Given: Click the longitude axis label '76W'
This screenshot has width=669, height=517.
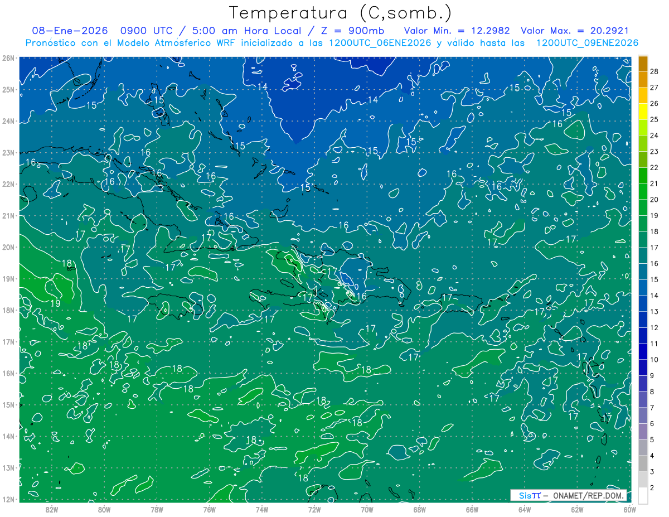Looking at the screenshot, I should [x=209, y=509].
